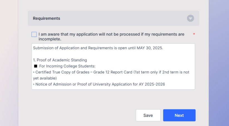This screenshot has height=126, width=229.
Task: Click inside the requirements text box
Action: click(x=113, y=66)
